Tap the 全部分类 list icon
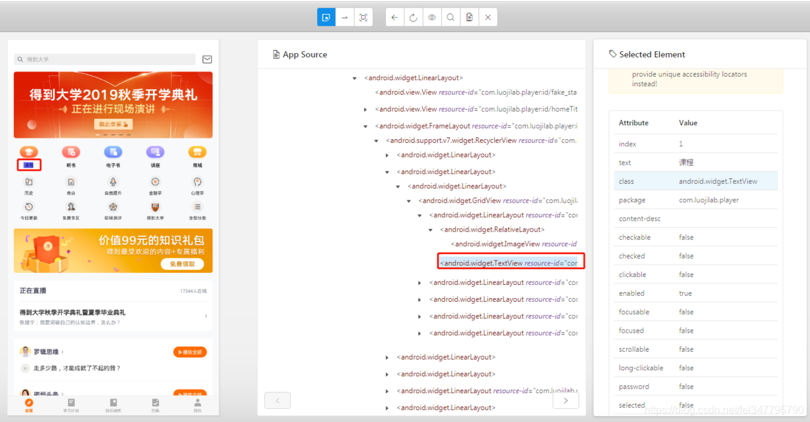This screenshot has width=810, height=422. pos(198,207)
